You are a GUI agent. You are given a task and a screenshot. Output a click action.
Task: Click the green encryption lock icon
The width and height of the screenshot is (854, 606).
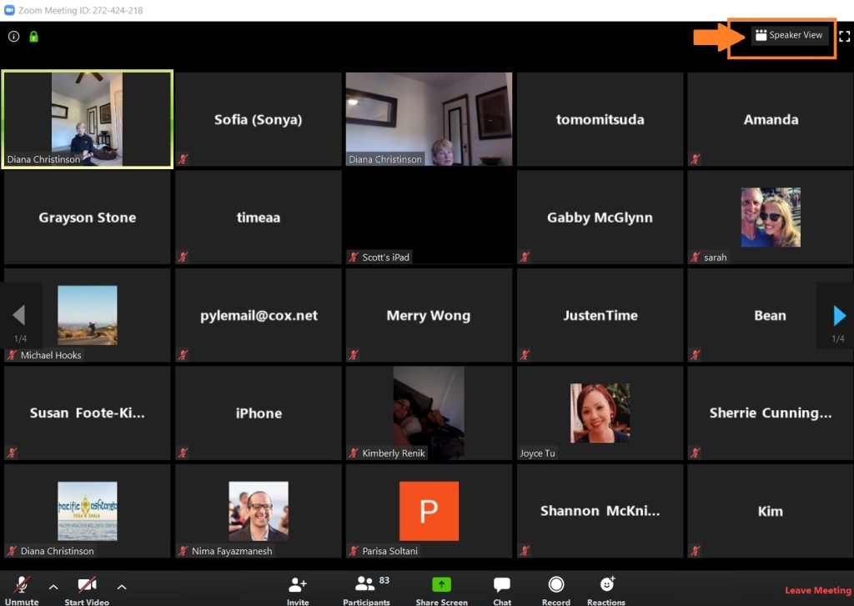point(34,37)
